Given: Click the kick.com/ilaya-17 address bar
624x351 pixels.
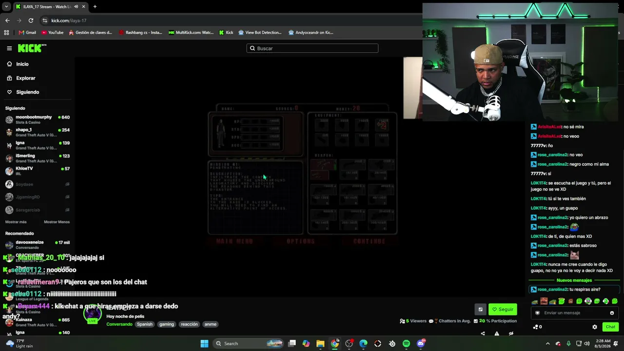Looking at the screenshot, I should [69, 20].
